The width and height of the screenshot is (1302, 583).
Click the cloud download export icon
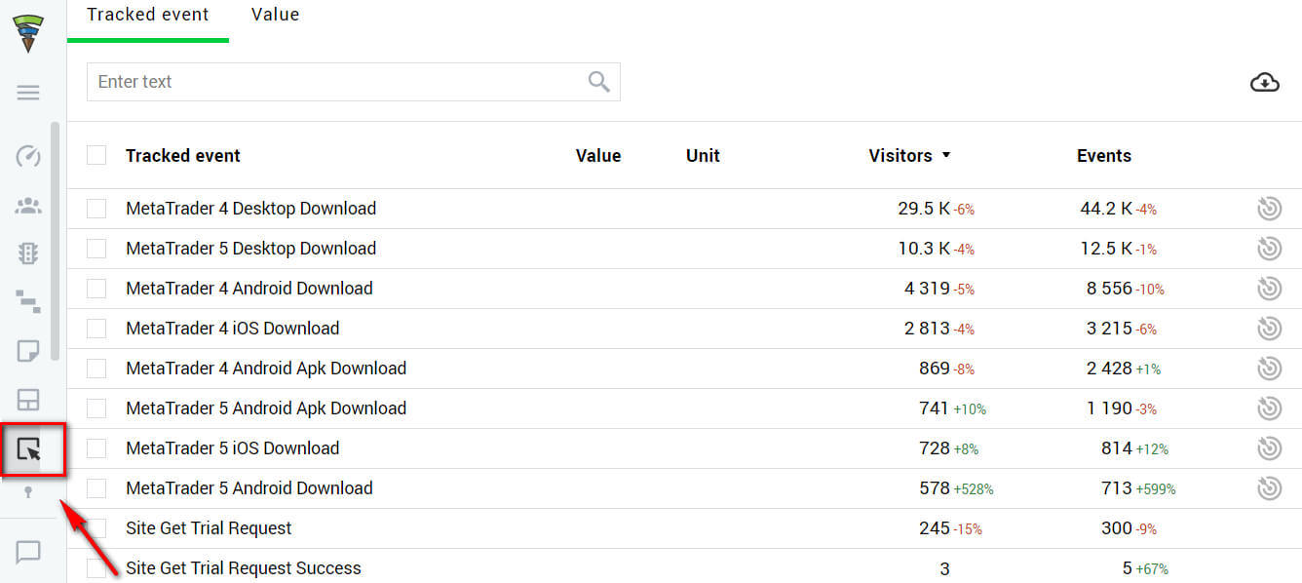click(1264, 83)
